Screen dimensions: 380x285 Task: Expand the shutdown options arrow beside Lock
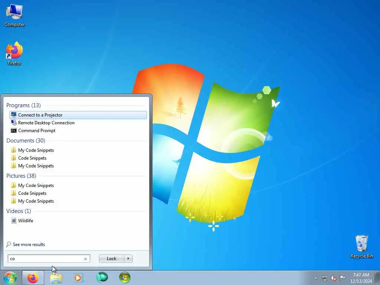coord(128,259)
